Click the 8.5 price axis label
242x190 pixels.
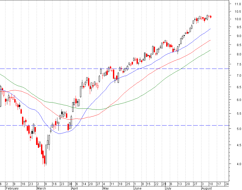[x=239, y=45]
